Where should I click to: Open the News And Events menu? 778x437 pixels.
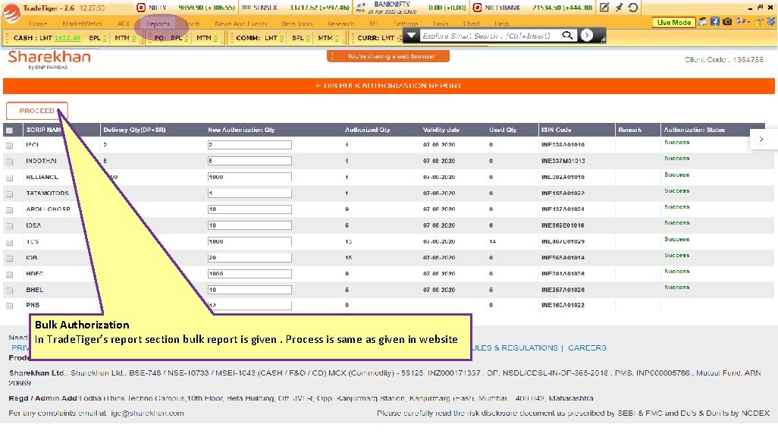241,24
